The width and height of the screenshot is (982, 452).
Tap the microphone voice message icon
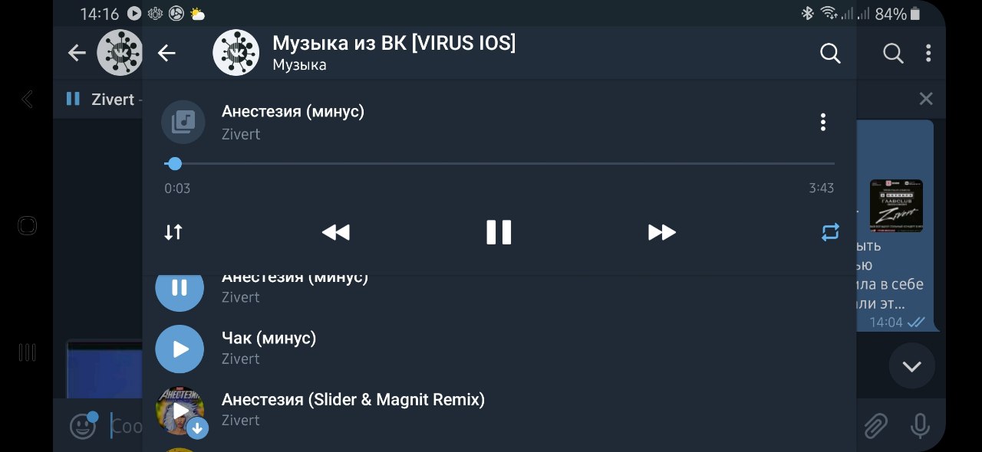pyautogui.click(x=920, y=426)
